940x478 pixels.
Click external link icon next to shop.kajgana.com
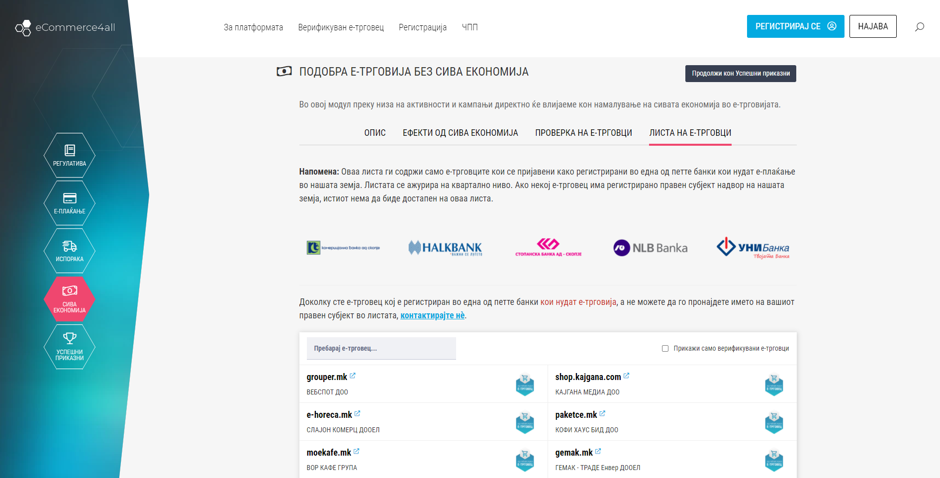(x=627, y=376)
